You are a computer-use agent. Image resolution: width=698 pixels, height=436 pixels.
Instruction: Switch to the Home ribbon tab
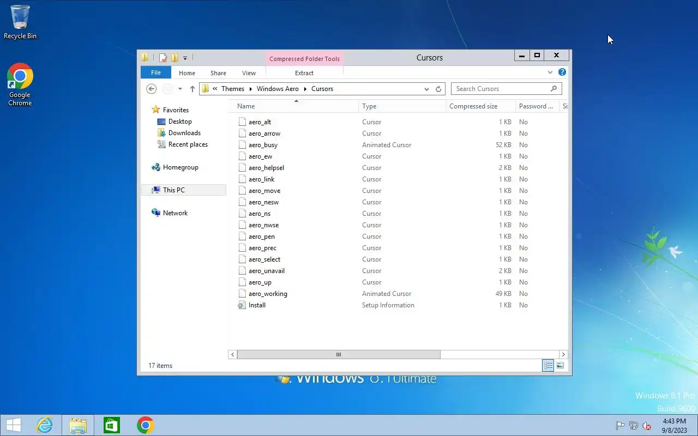pos(187,73)
